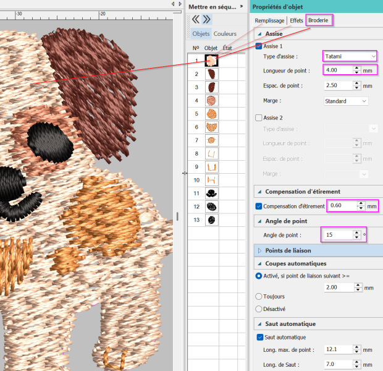383x371 pixels.
Task: Increase the Angle de point stepper
Action: point(357,232)
